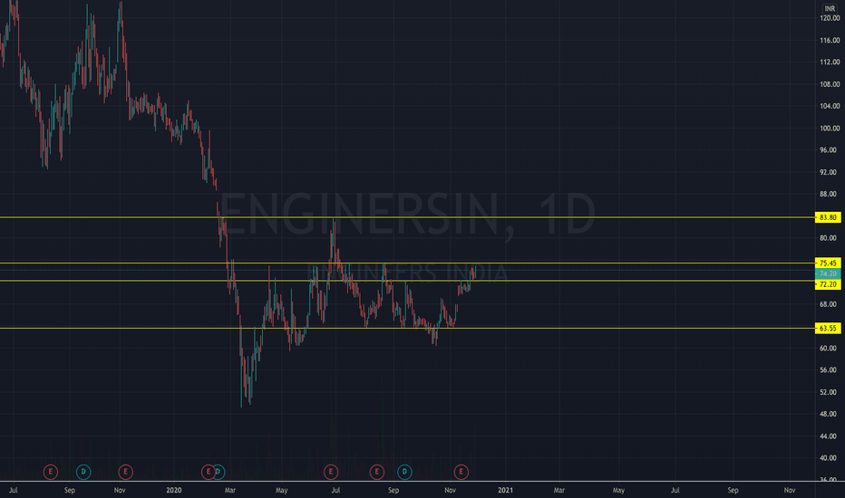
Task: Select the 63.55 yellow price label
Action: (x=828, y=329)
